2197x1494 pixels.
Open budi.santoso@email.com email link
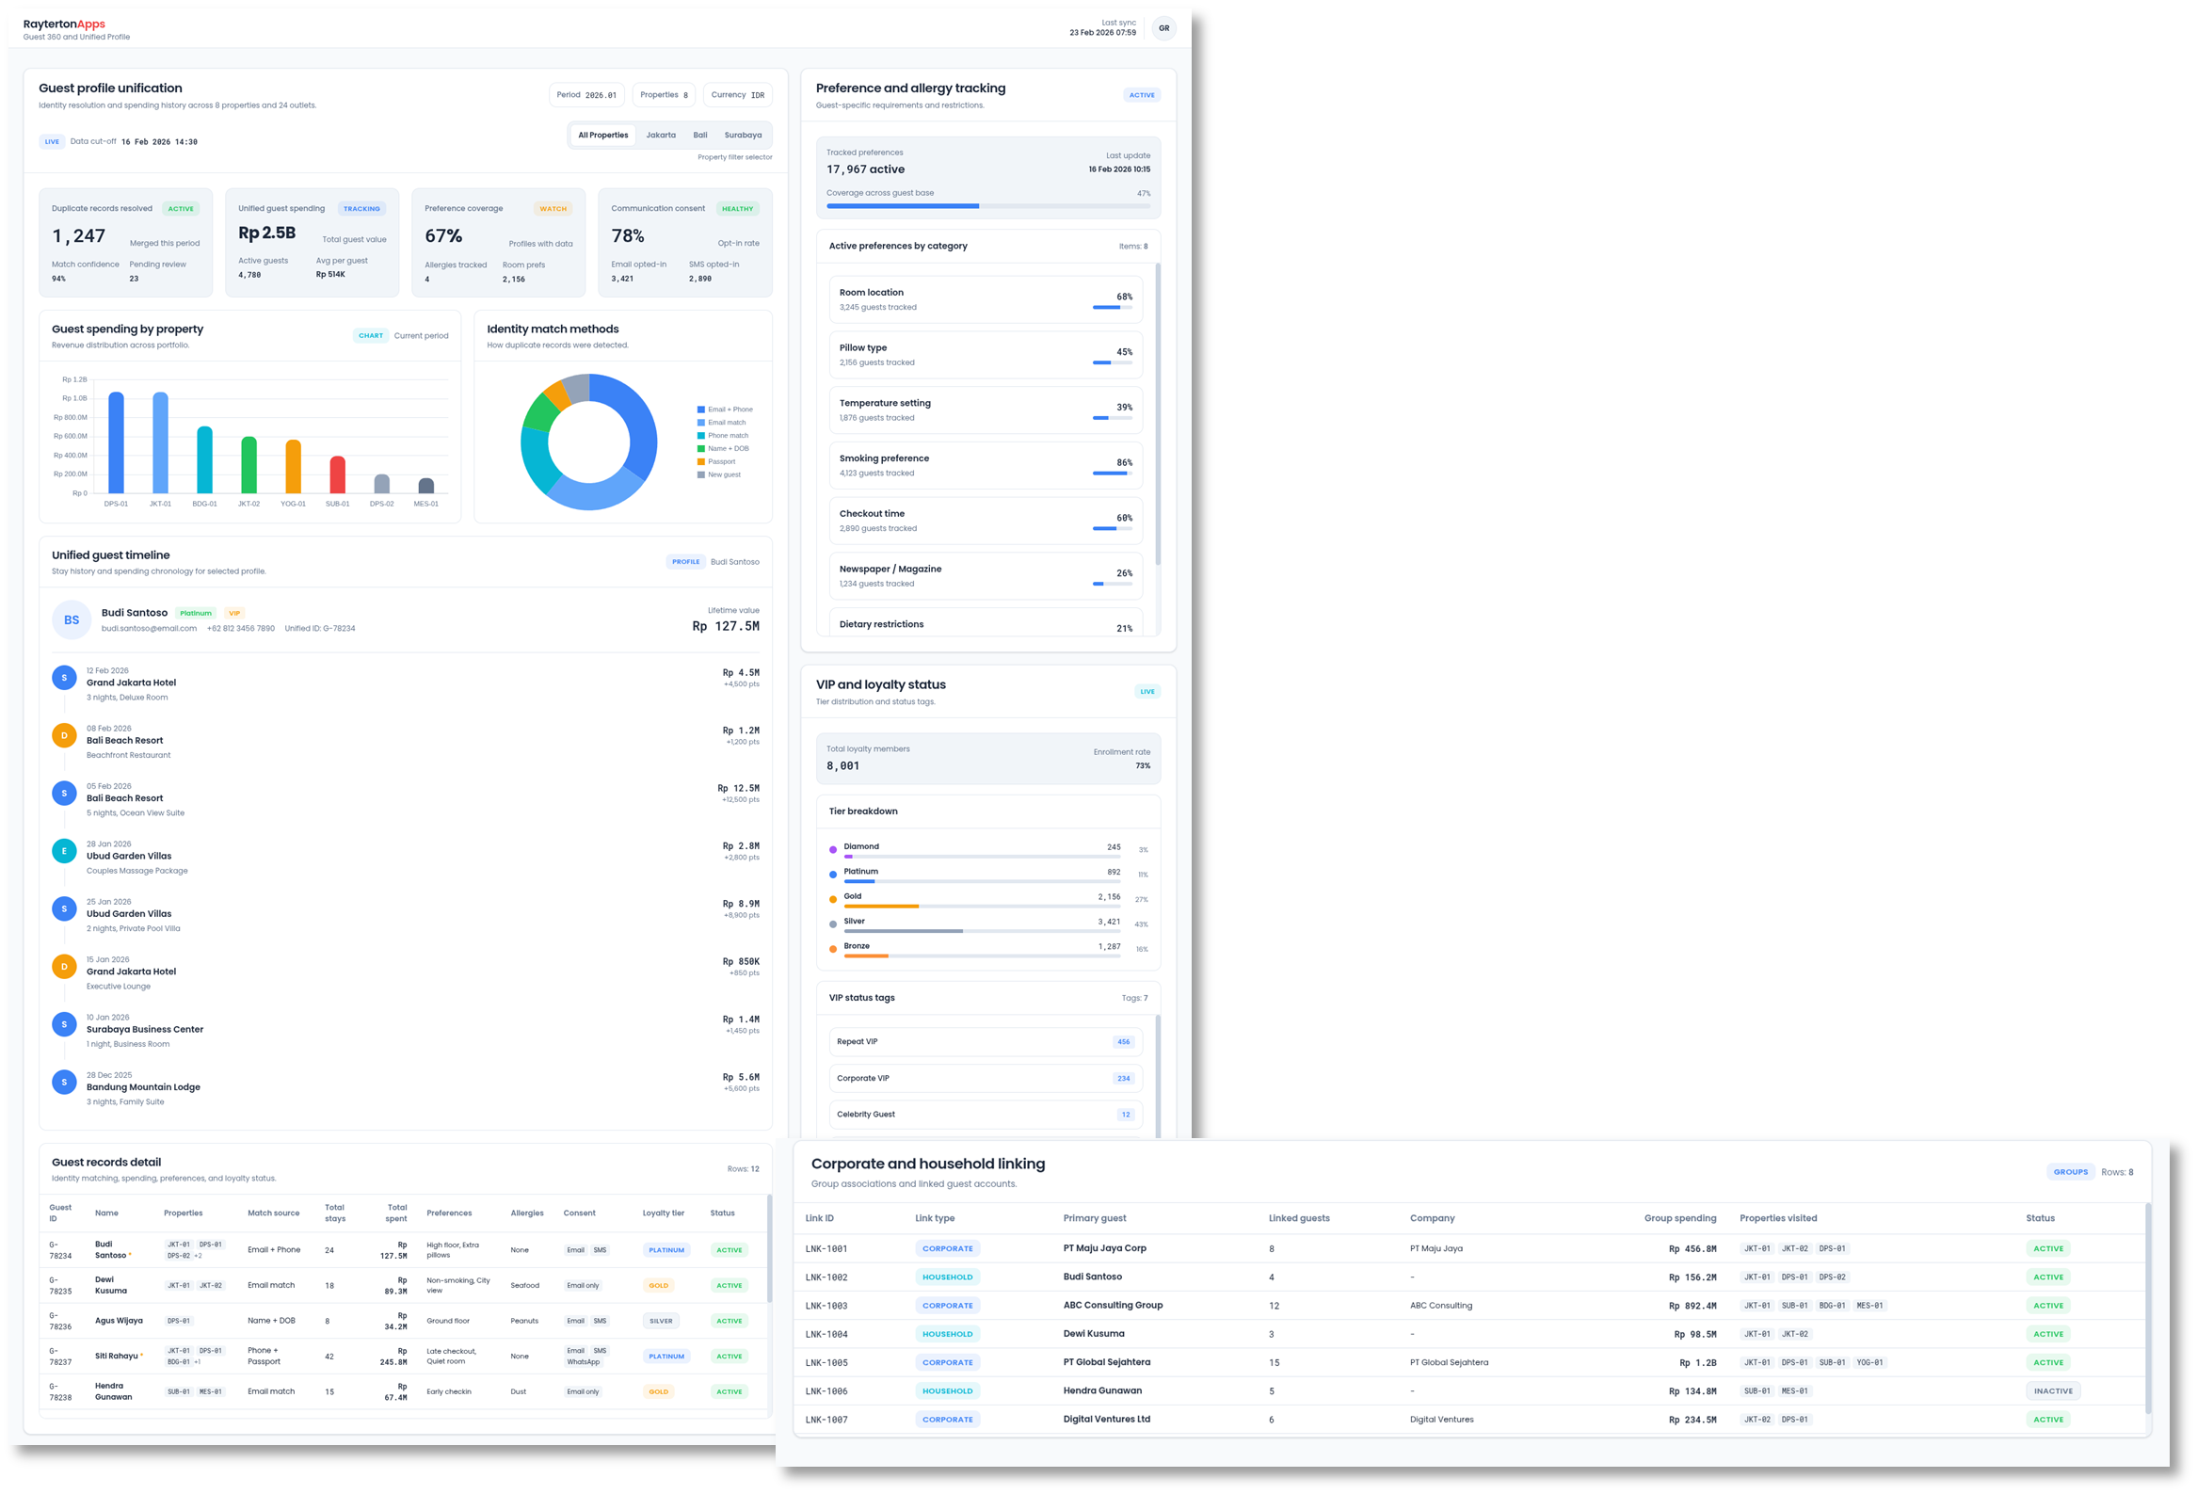(x=152, y=628)
